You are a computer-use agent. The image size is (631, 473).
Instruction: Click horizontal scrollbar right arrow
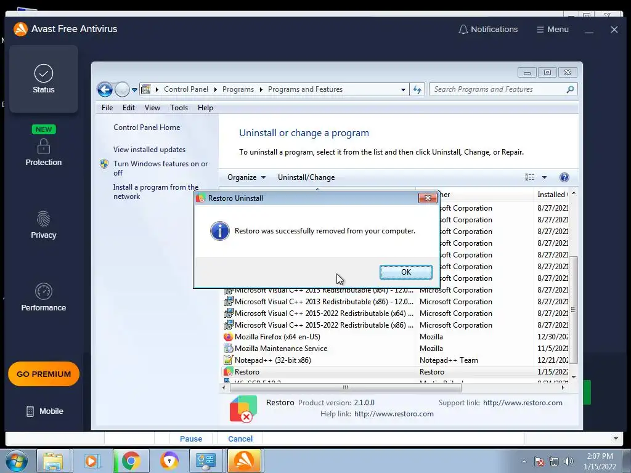(563, 388)
